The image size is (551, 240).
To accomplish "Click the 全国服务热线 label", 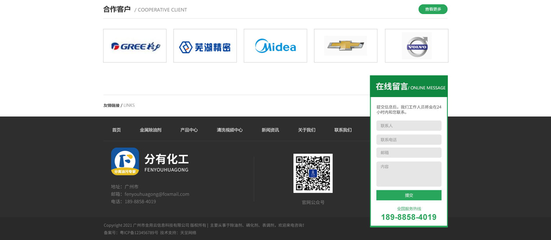I will pos(409,209).
